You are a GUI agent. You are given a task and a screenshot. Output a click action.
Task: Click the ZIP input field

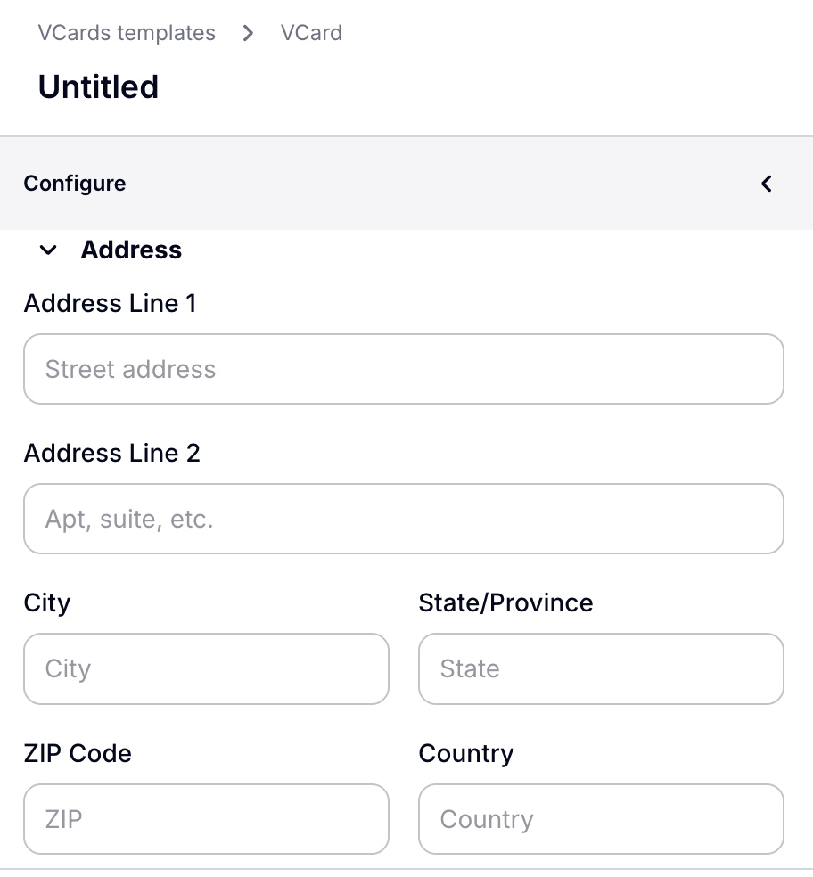coord(206,819)
